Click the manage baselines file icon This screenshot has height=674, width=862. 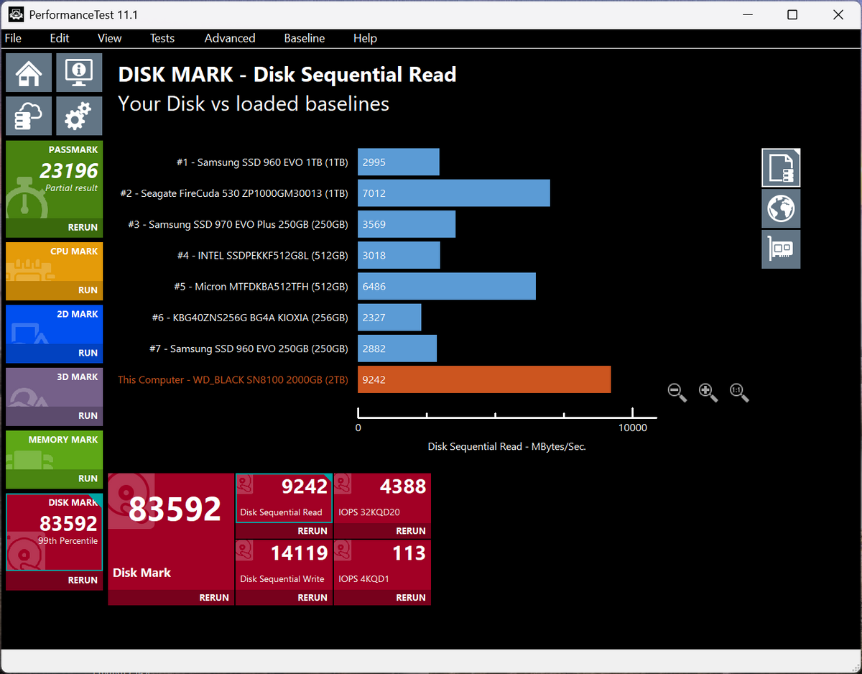(781, 167)
